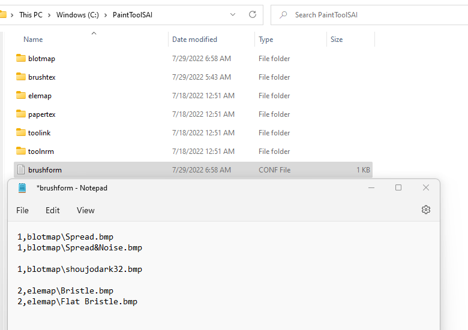The height and width of the screenshot is (330, 468).
Task: Select the brushtex folder name
Action: (42, 77)
